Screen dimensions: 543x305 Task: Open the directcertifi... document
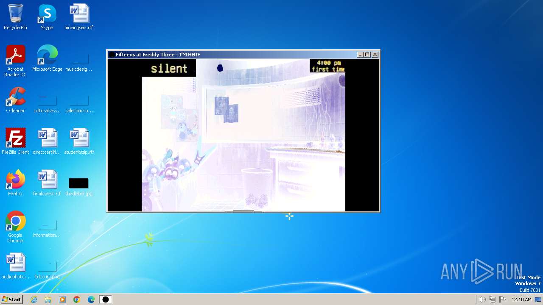tap(47, 141)
